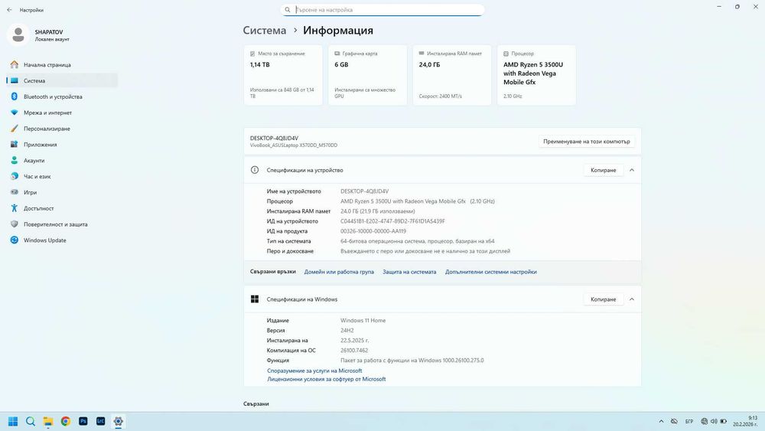This screenshot has height=431, width=765.
Task: Click the Компилация на ОС value 26100.7462
Action: (354, 351)
